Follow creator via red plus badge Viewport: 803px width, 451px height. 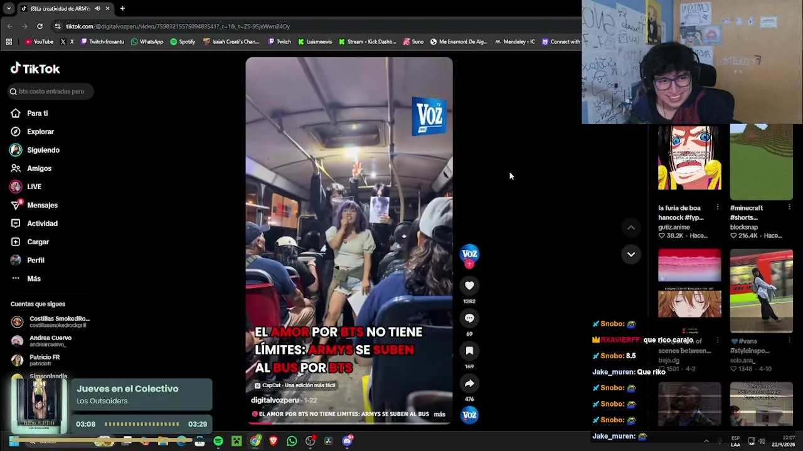click(x=469, y=264)
